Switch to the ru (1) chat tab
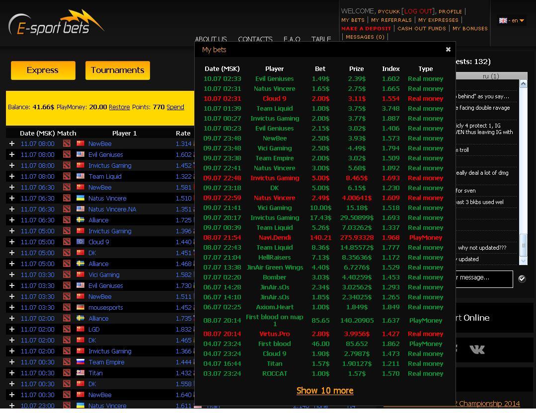 [490, 76]
